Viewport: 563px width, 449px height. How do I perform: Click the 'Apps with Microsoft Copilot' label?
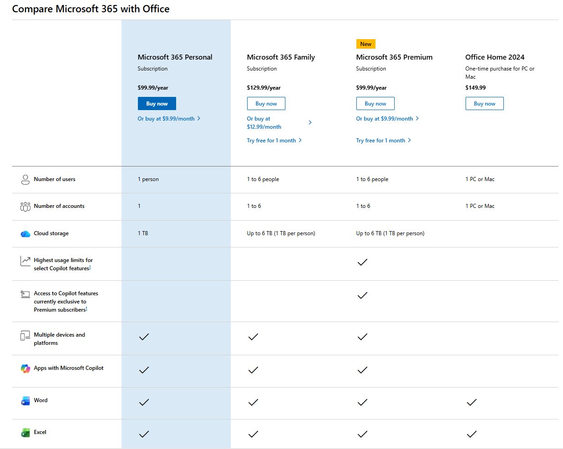click(69, 368)
